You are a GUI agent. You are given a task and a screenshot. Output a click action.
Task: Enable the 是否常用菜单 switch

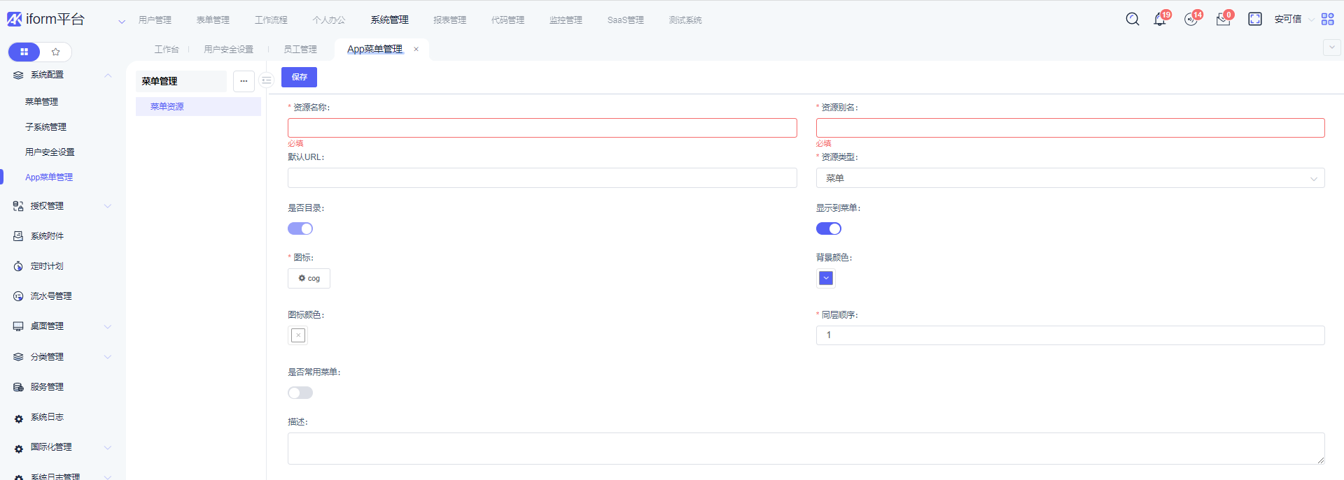300,393
